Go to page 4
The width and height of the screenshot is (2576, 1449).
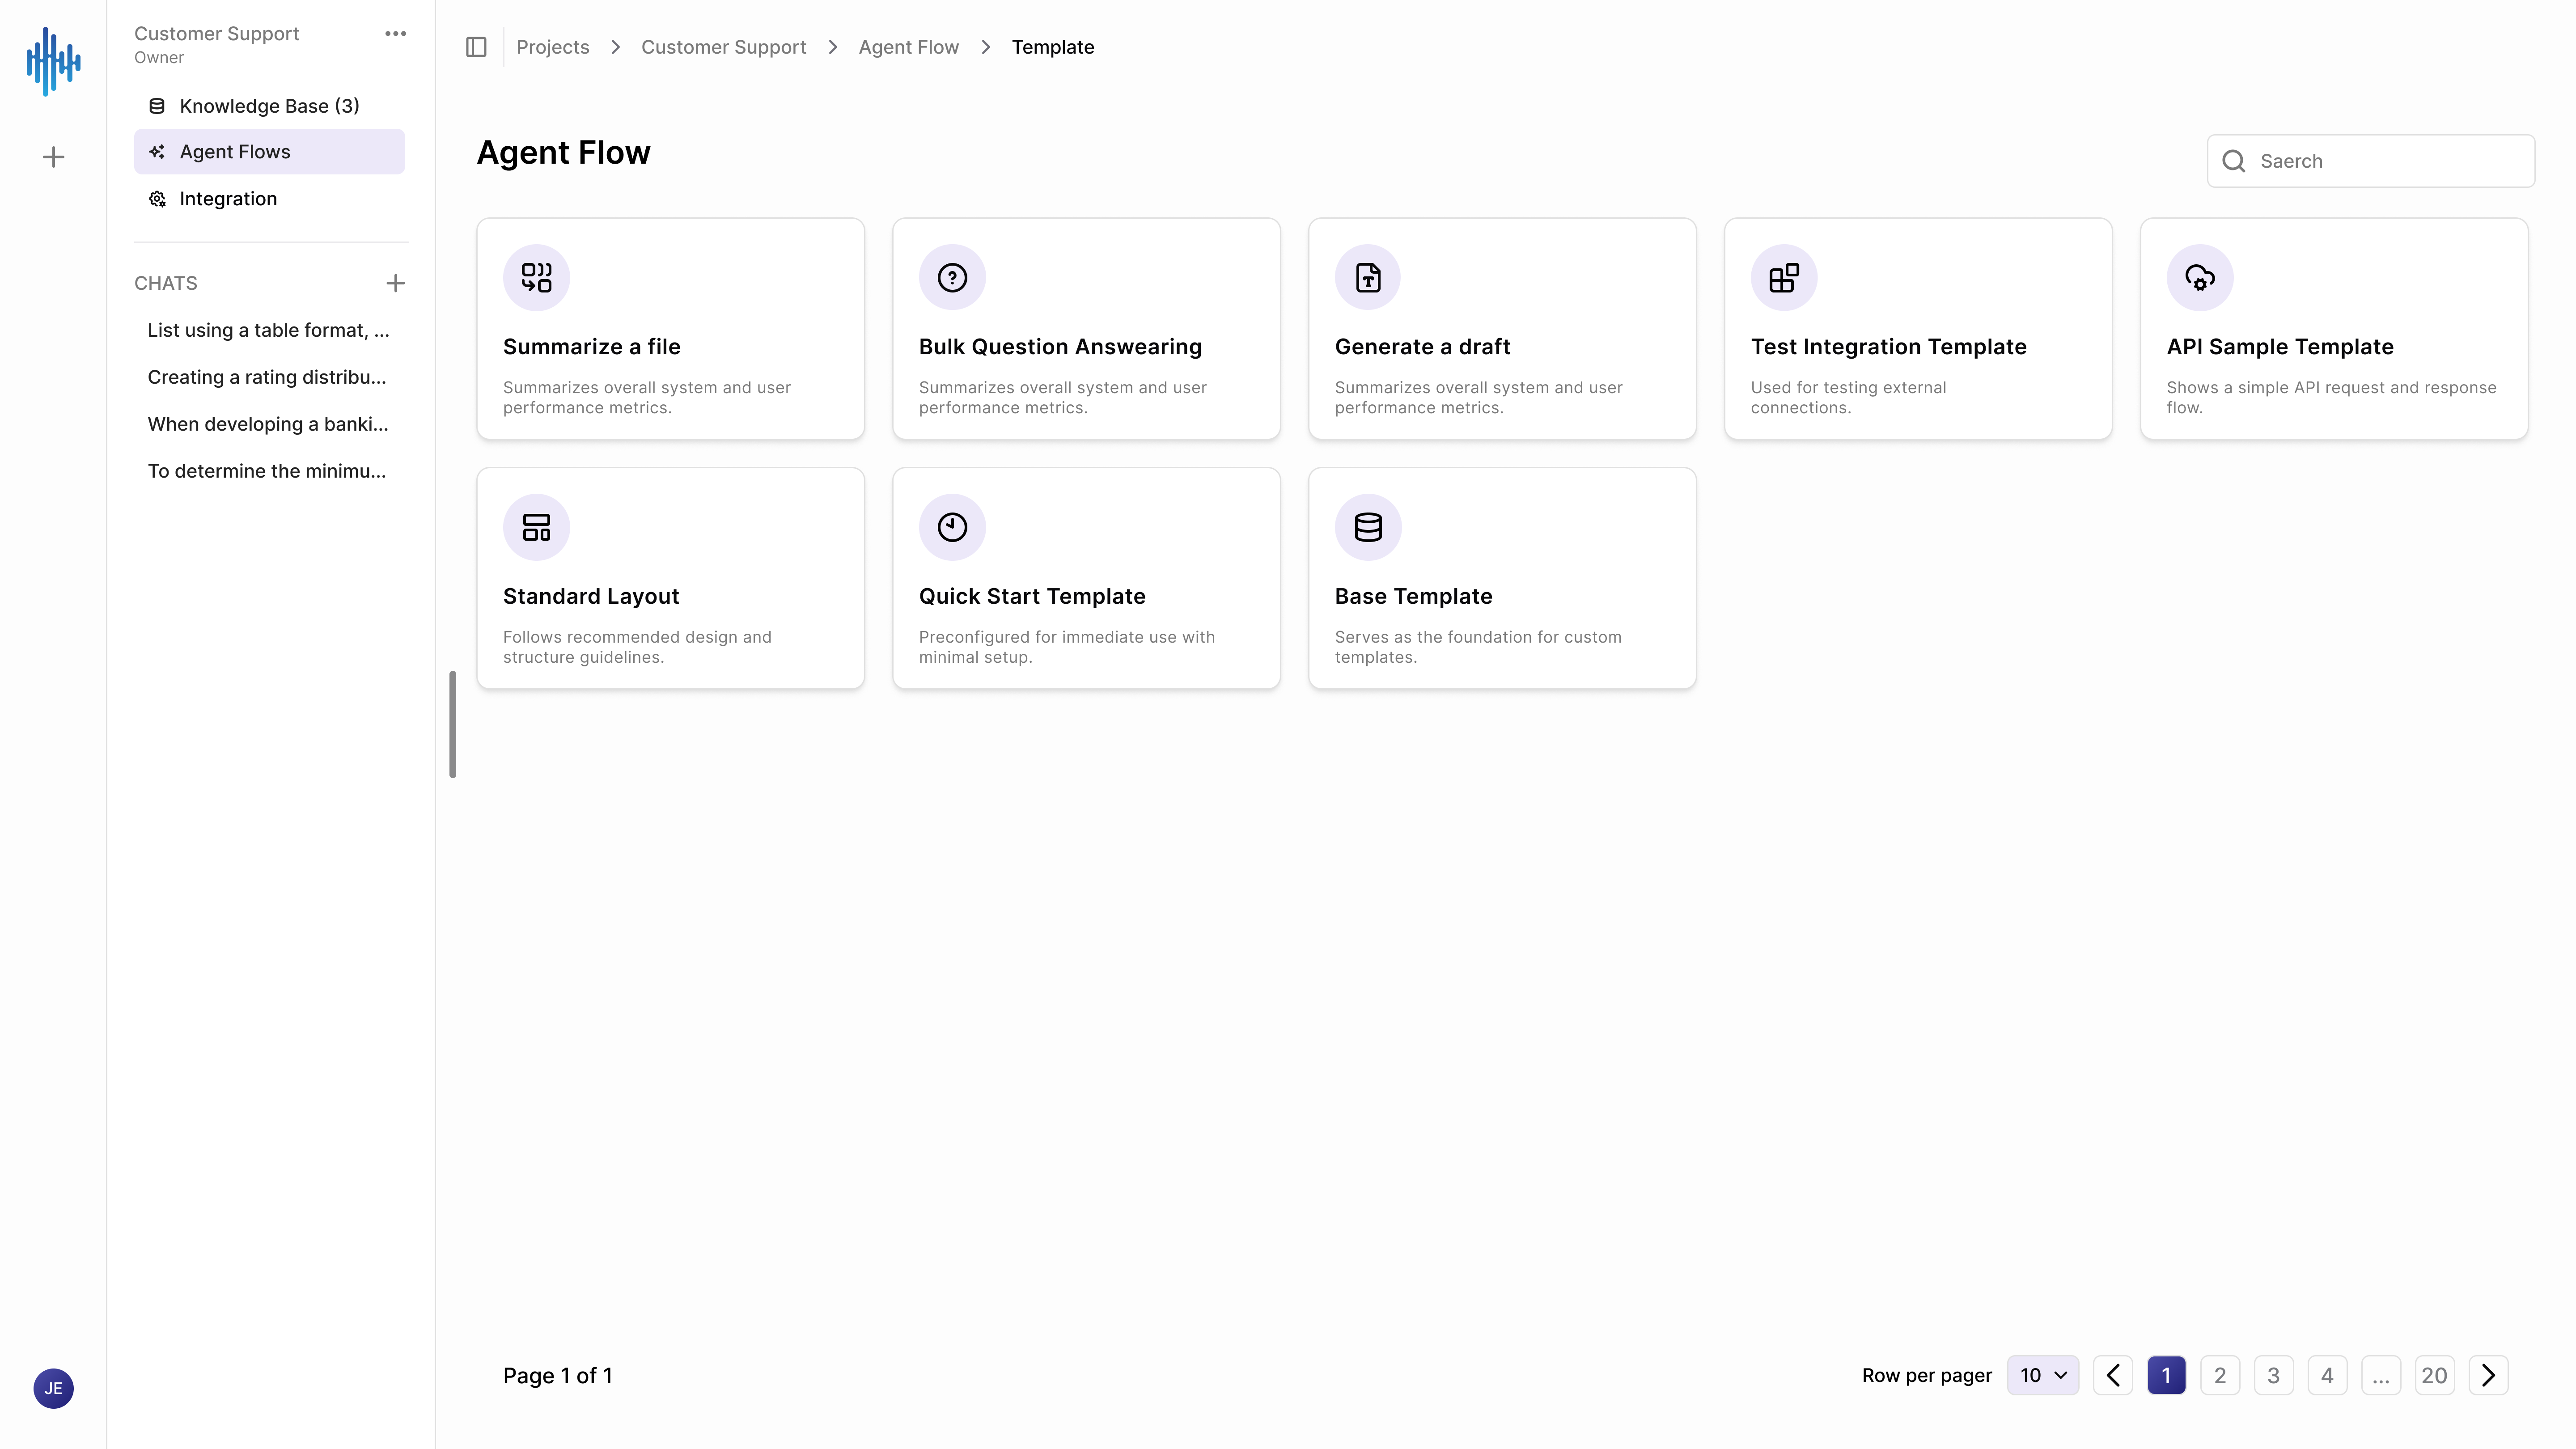coord(2327,1375)
